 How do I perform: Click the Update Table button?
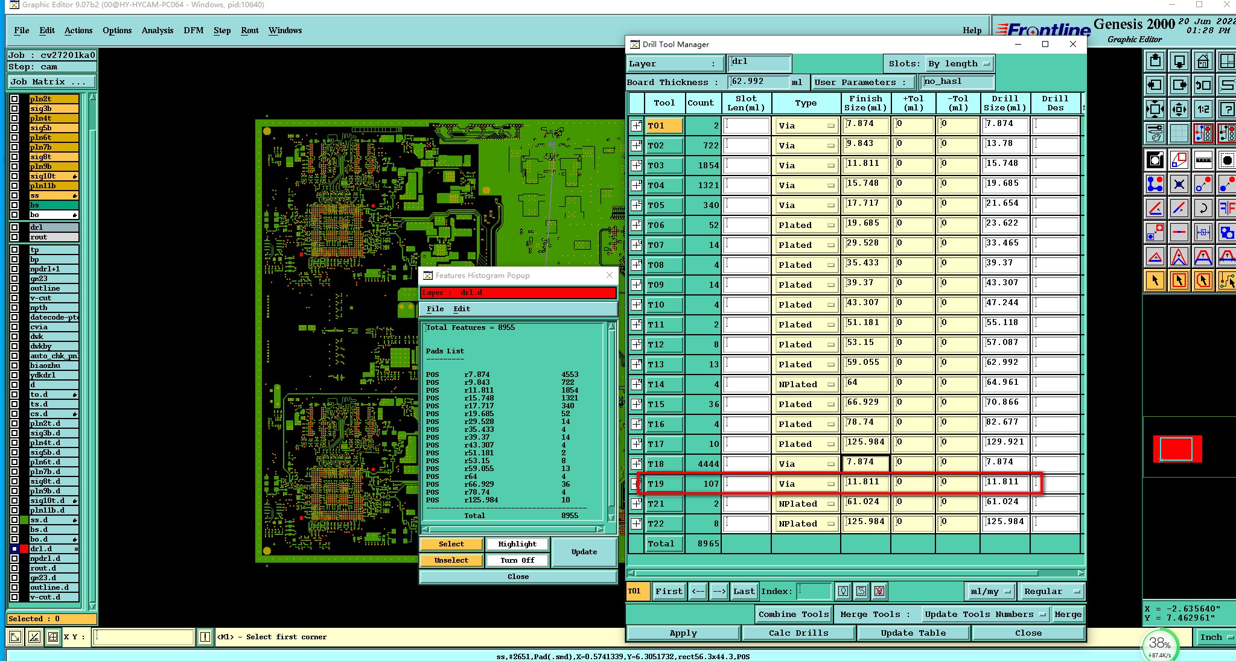[x=913, y=633]
